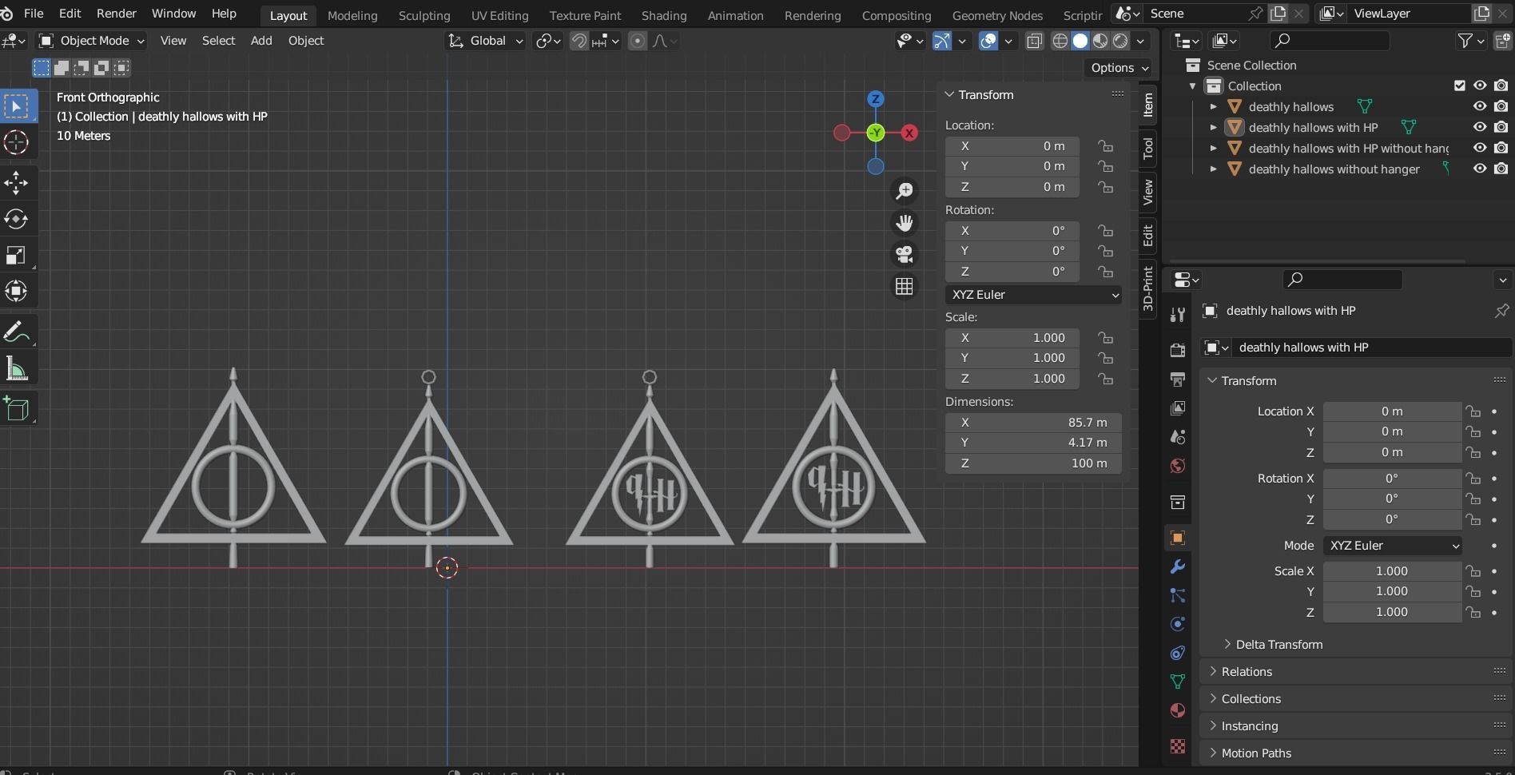Open the View Layer properties tab icon
1515x775 pixels.
tap(1177, 407)
